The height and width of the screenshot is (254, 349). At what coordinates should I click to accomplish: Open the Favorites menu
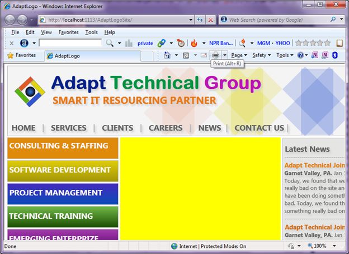[x=68, y=32]
